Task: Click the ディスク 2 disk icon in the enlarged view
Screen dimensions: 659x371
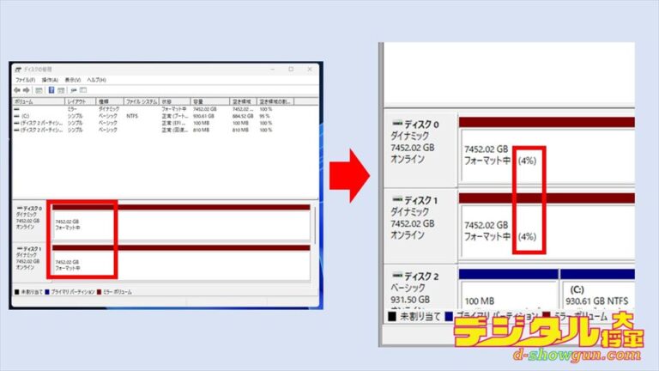Action: pyautogui.click(x=396, y=277)
